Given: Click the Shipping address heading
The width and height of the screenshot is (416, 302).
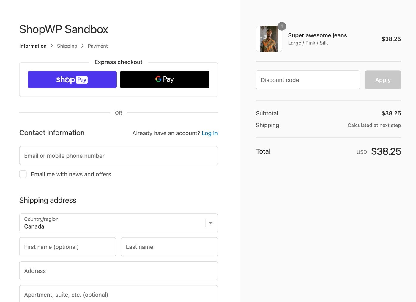Looking at the screenshot, I should [x=48, y=200].
